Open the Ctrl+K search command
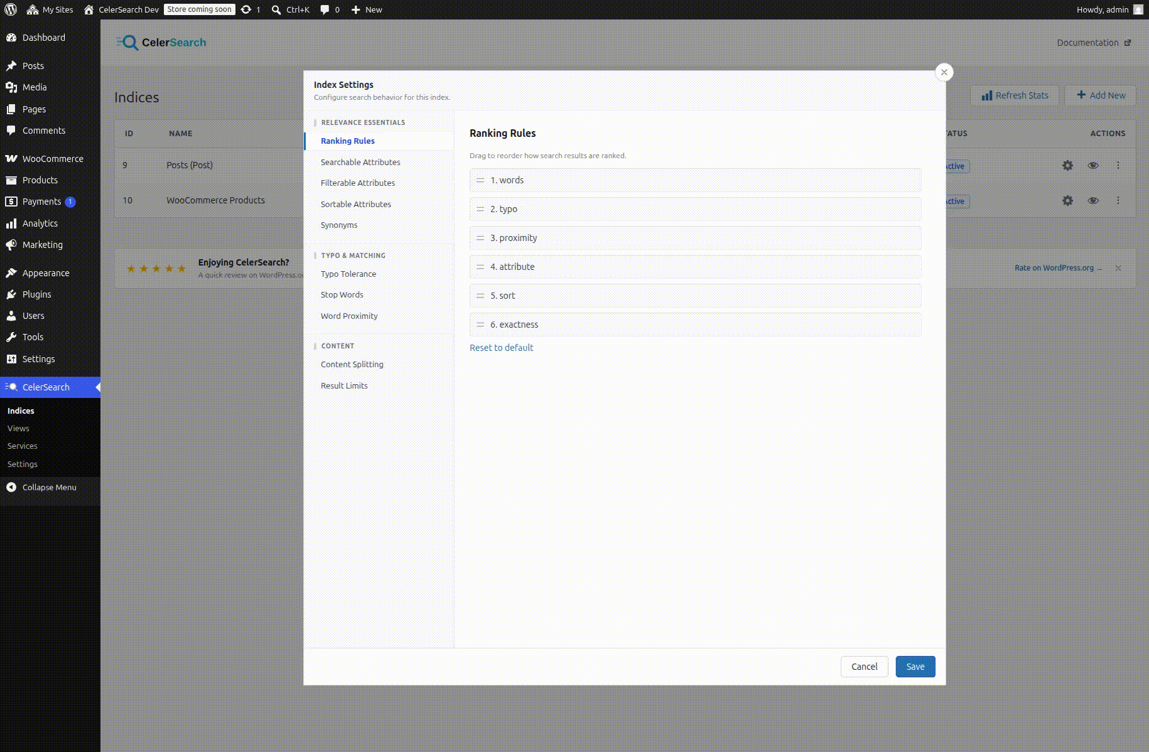The width and height of the screenshot is (1149, 752). [x=291, y=9]
